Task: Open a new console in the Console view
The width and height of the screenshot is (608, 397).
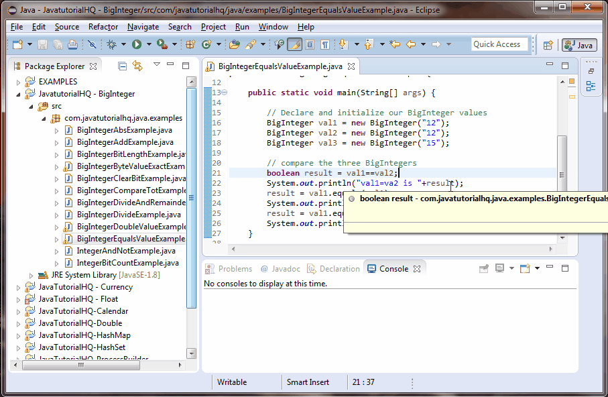Action: pos(524,269)
